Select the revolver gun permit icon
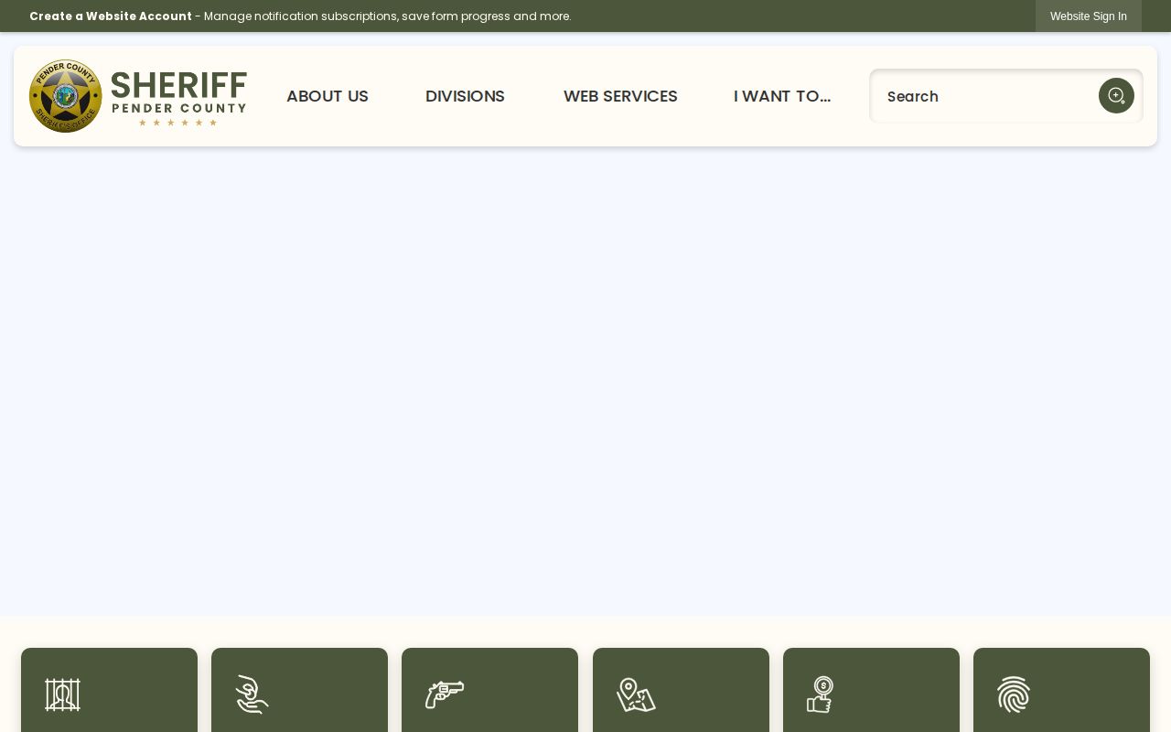Image resolution: width=1171 pixels, height=732 pixels. click(444, 694)
